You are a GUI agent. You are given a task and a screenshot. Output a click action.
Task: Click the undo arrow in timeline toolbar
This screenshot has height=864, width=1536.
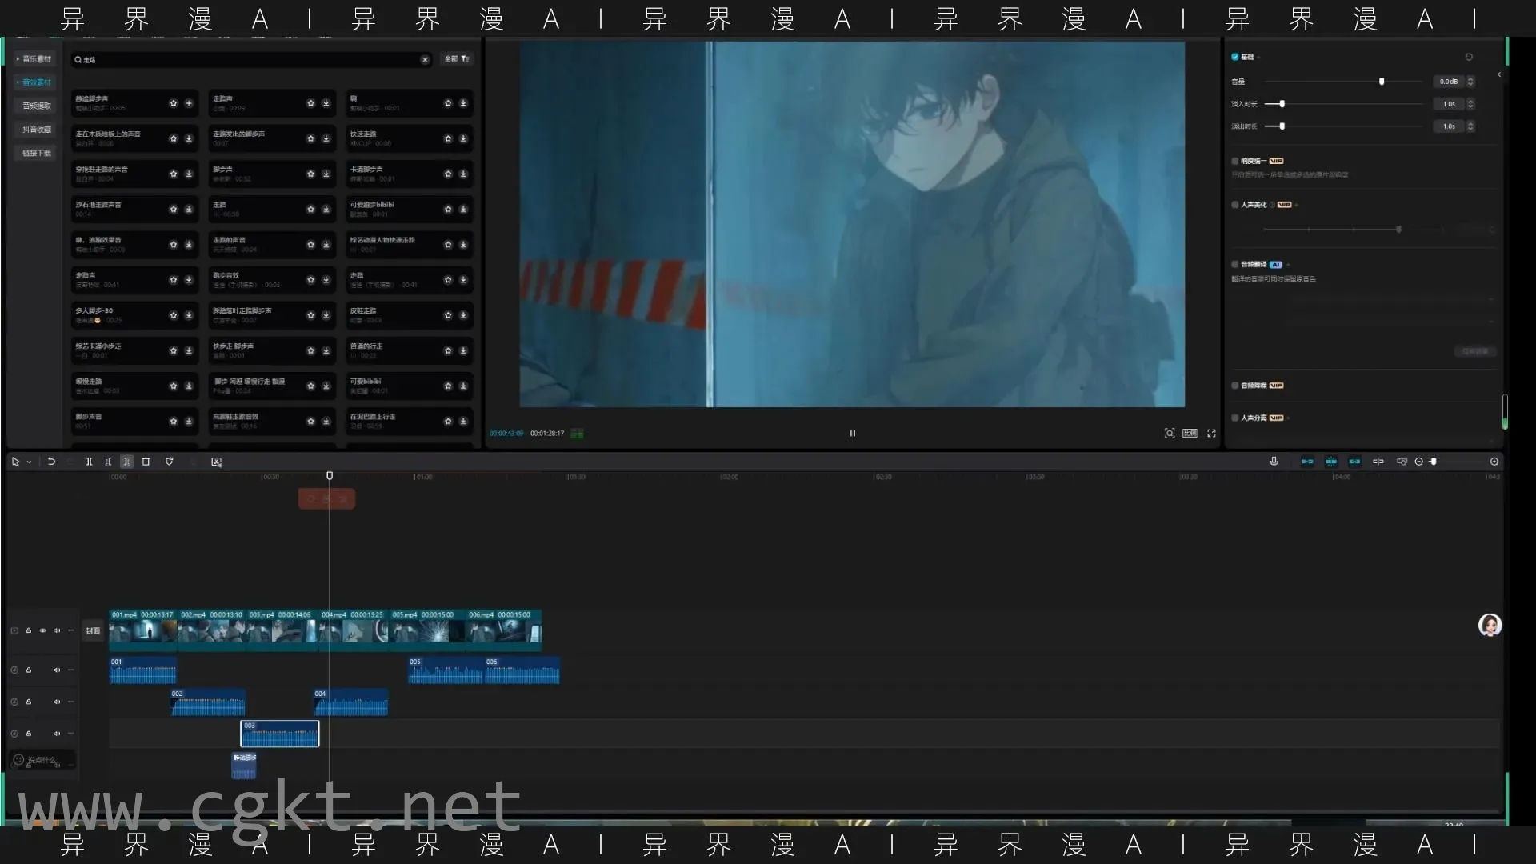[51, 462]
